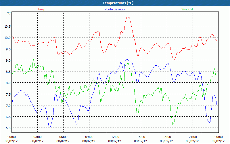Click the 06:00 time axis label
This screenshot has width=230, height=144.
tap(63, 137)
